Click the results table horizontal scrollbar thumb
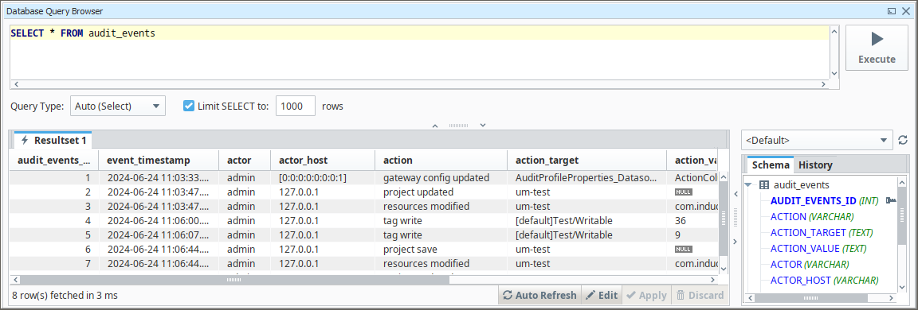918x310 pixels. coord(233,280)
